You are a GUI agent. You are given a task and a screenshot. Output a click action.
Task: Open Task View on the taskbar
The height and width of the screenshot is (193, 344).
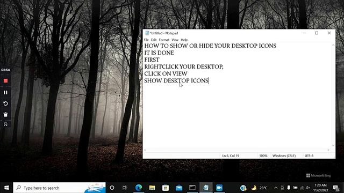tap(125, 188)
